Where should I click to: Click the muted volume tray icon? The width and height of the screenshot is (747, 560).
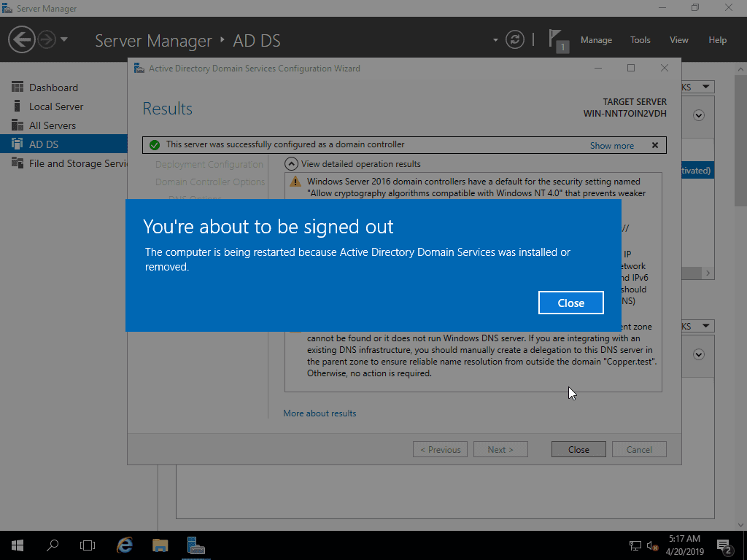click(653, 545)
